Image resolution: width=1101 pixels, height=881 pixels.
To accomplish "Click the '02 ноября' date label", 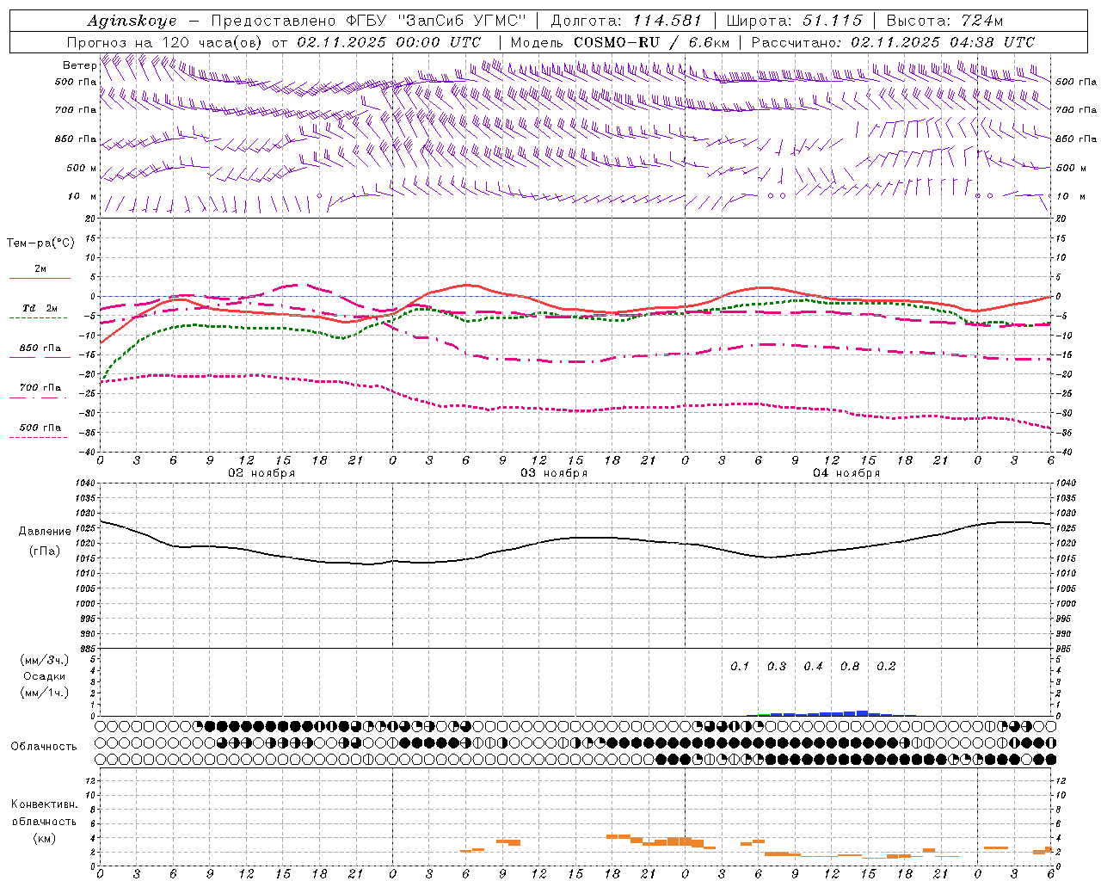I will (261, 473).
